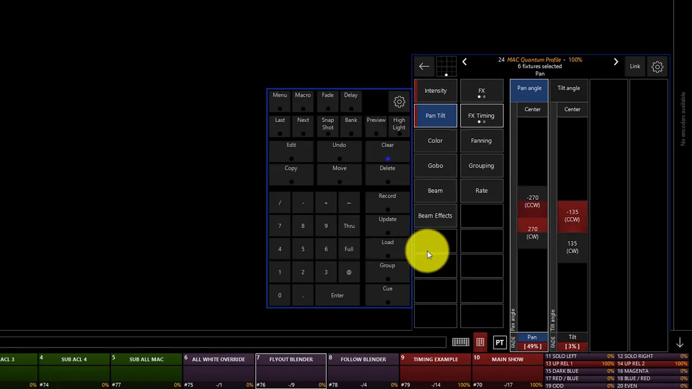The height and width of the screenshot is (389, 692).
Task: Click the Group key
Action: (388, 271)
